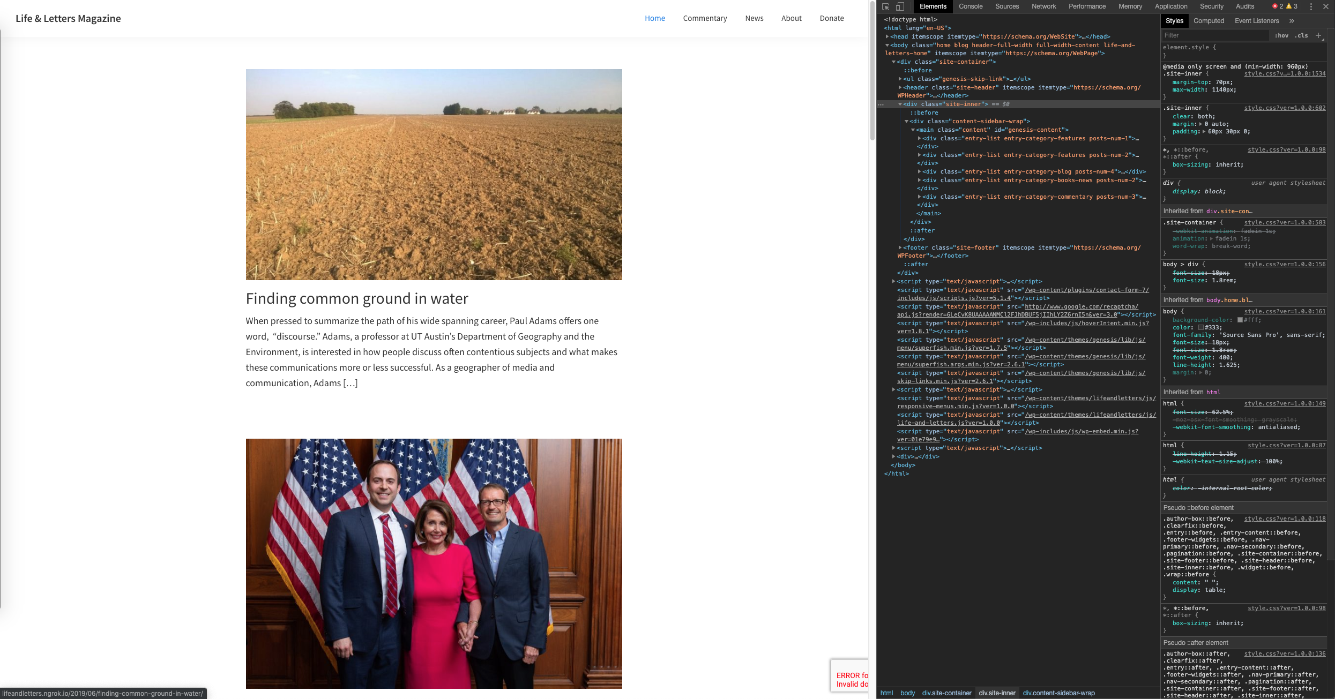The height and width of the screenshot is (699, 1335).
Task: Click the Life & Letters Magazine site title
Action: pos(68,18)
